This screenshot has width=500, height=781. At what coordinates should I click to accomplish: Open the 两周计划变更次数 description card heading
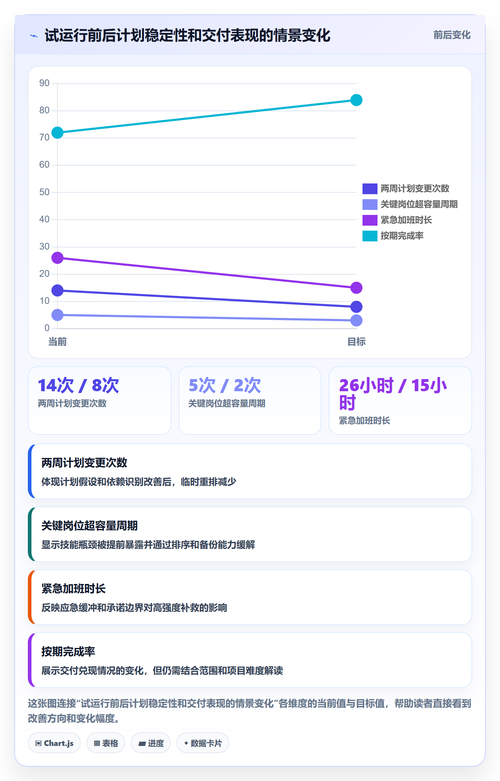[x=84, y=463]
